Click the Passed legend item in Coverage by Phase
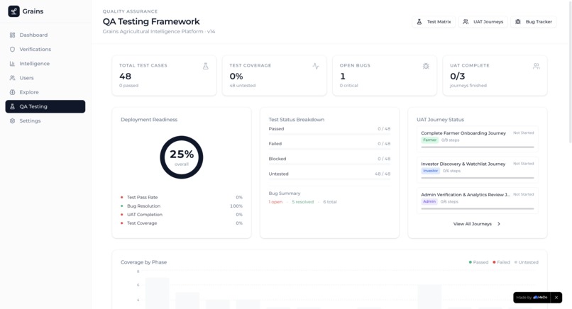 tap(478, 262)
